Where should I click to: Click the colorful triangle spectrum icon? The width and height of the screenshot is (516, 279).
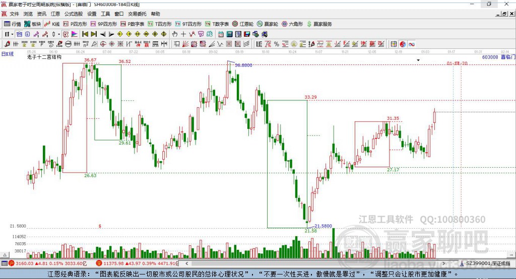click(75, 34)
